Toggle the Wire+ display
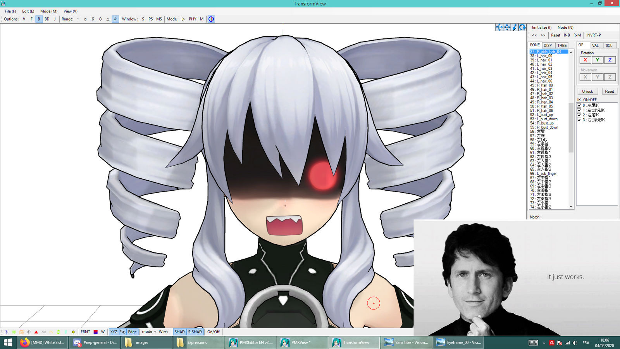620x349 pixels. [164, 332]
